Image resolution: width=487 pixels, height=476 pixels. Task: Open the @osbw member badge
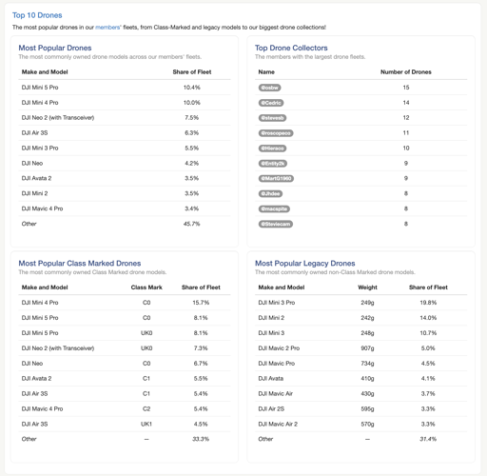269,88
